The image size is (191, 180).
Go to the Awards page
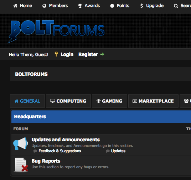tap(92, 6)
